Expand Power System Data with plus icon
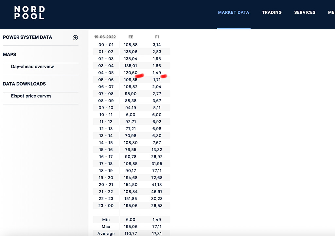The height and width of the screenshot is (236, 335). click(x=75, y=38)
